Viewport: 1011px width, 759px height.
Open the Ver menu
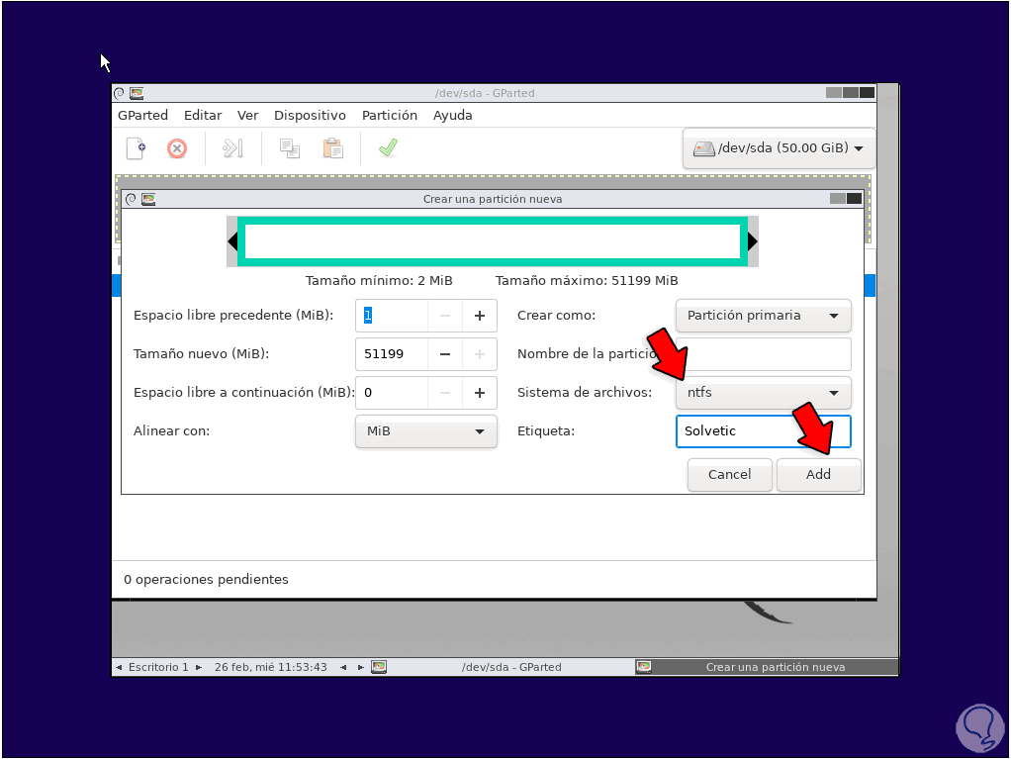(247, 116)
